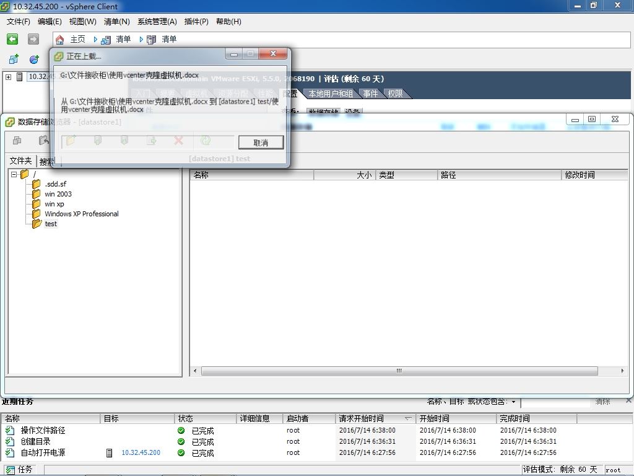Click the vSphere Client title bar icon
Image resolution: width=634 pixels, height=476 pixels.
pos(5,6)
